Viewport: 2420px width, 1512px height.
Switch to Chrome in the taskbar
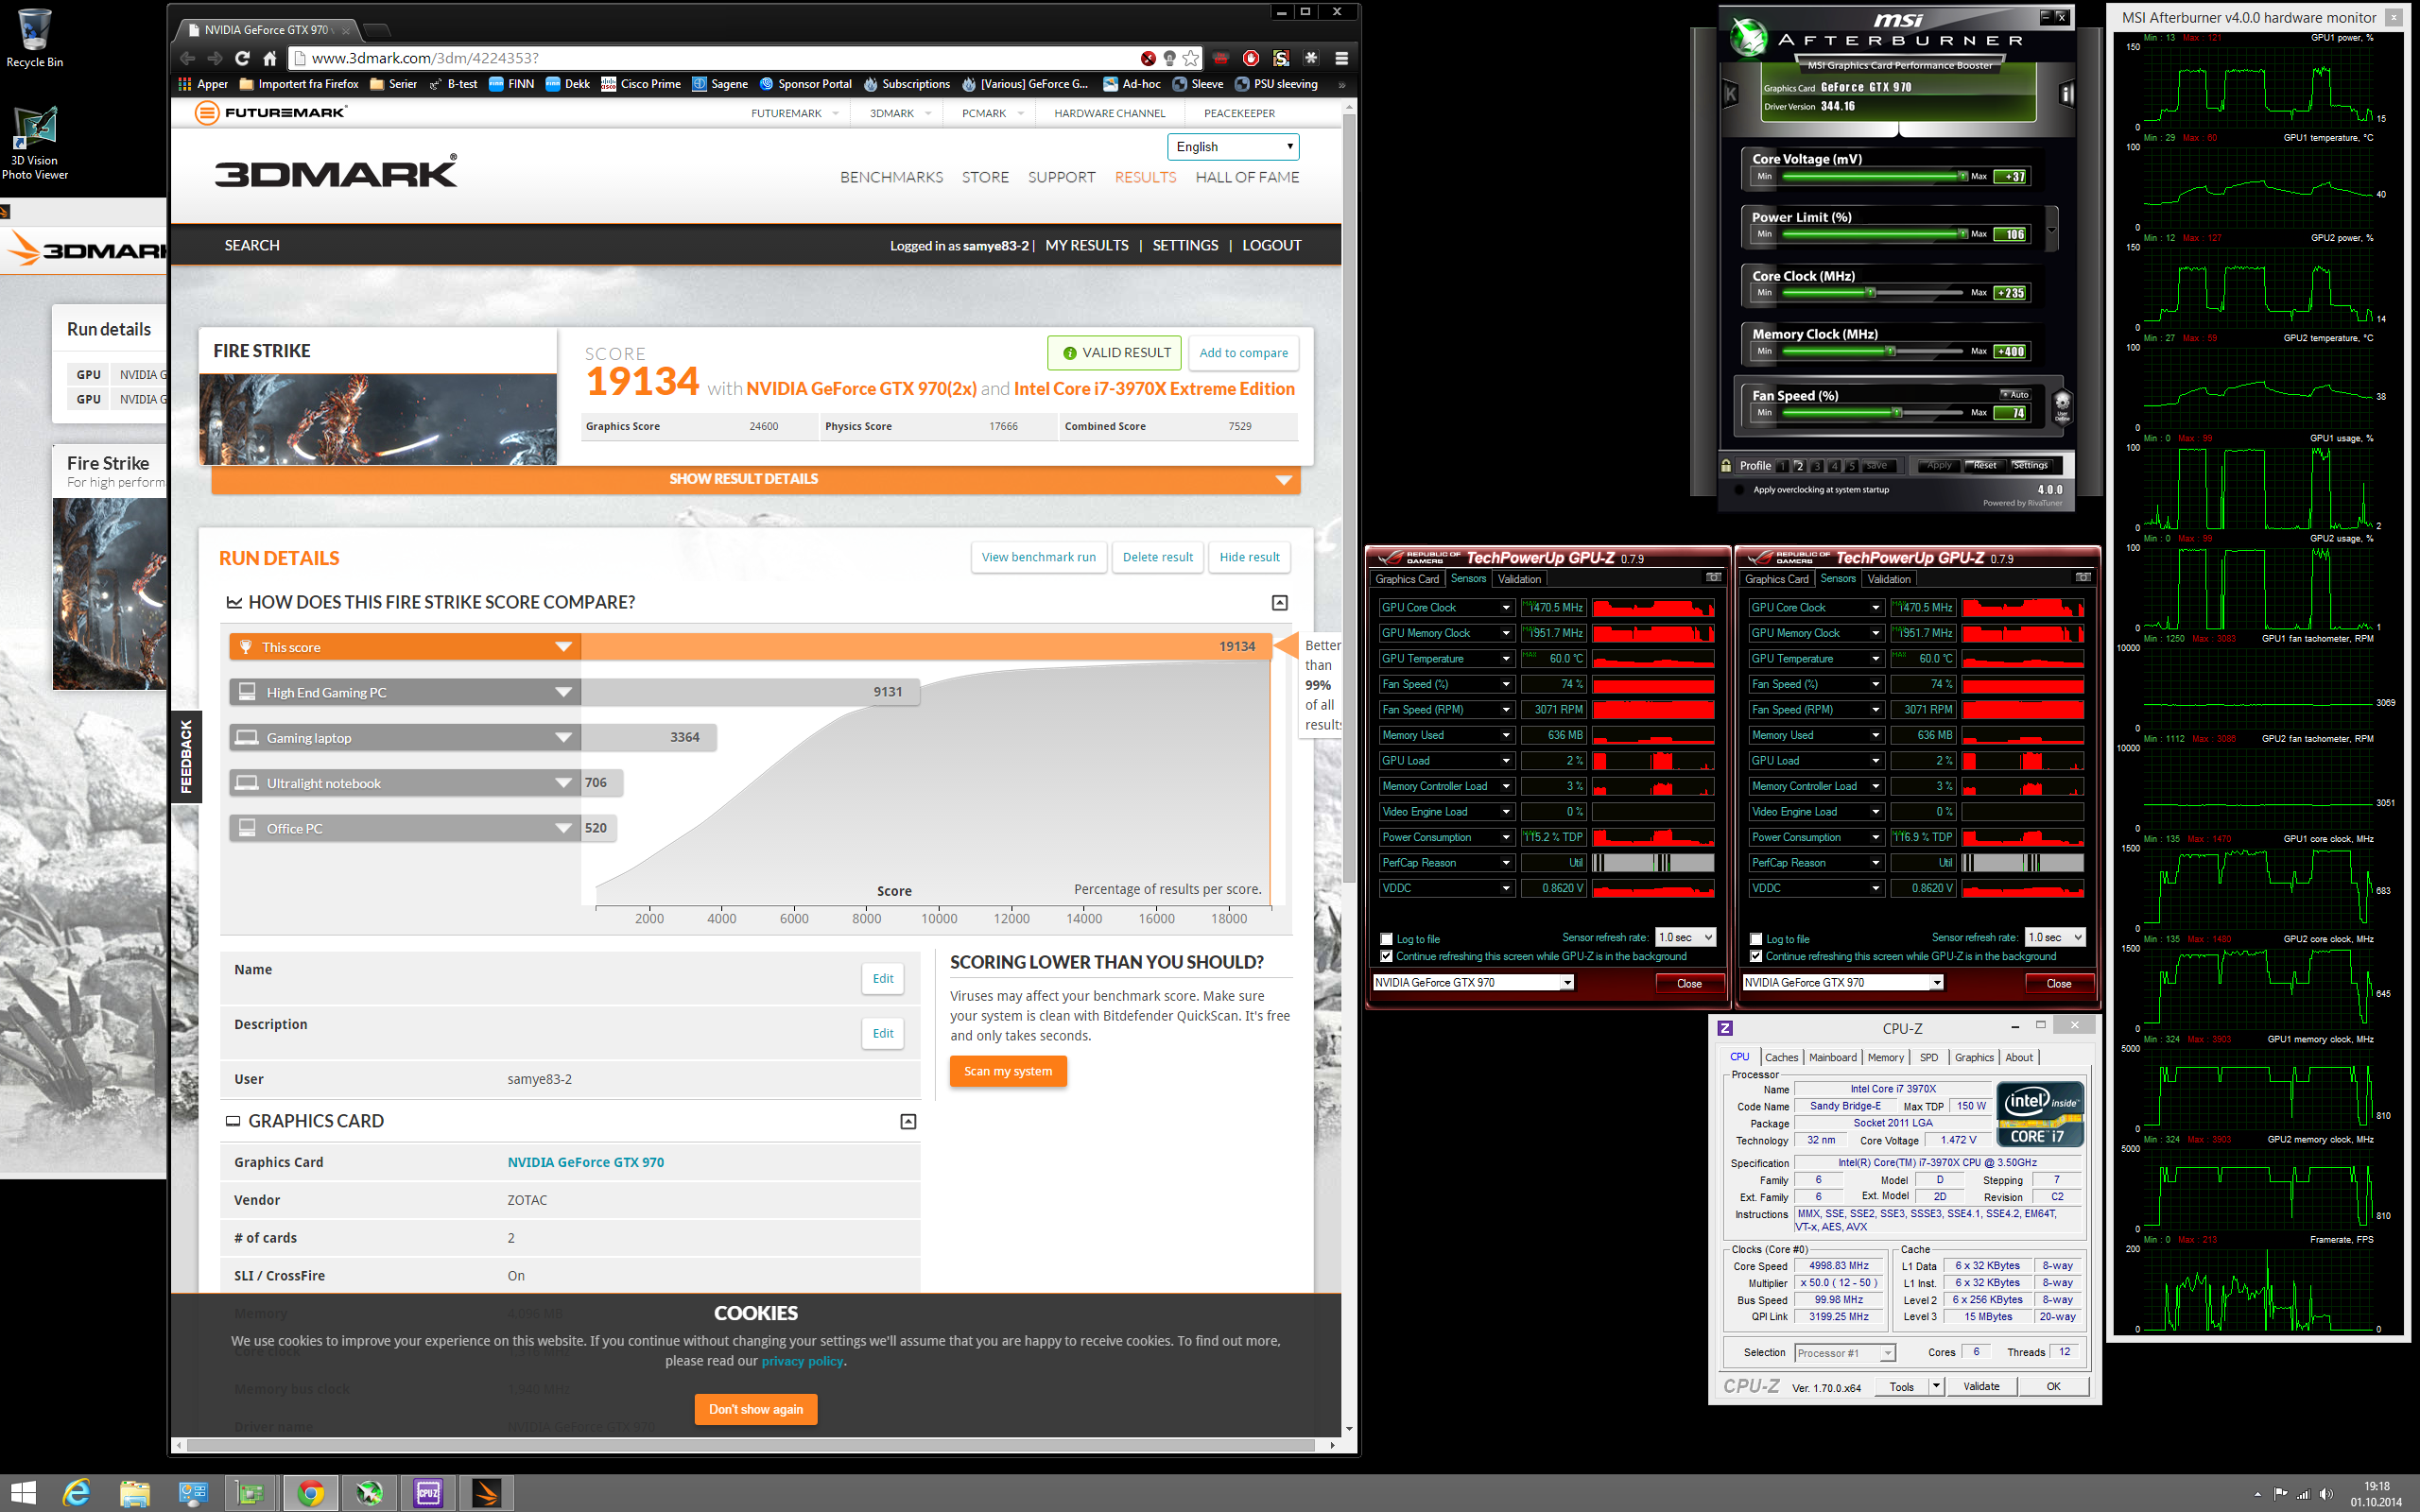coord(311,1493)
